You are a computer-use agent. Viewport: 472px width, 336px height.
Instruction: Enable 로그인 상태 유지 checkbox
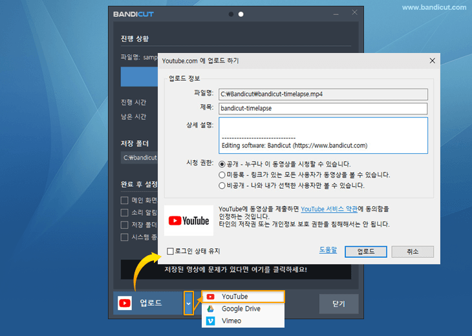(170, 251)
